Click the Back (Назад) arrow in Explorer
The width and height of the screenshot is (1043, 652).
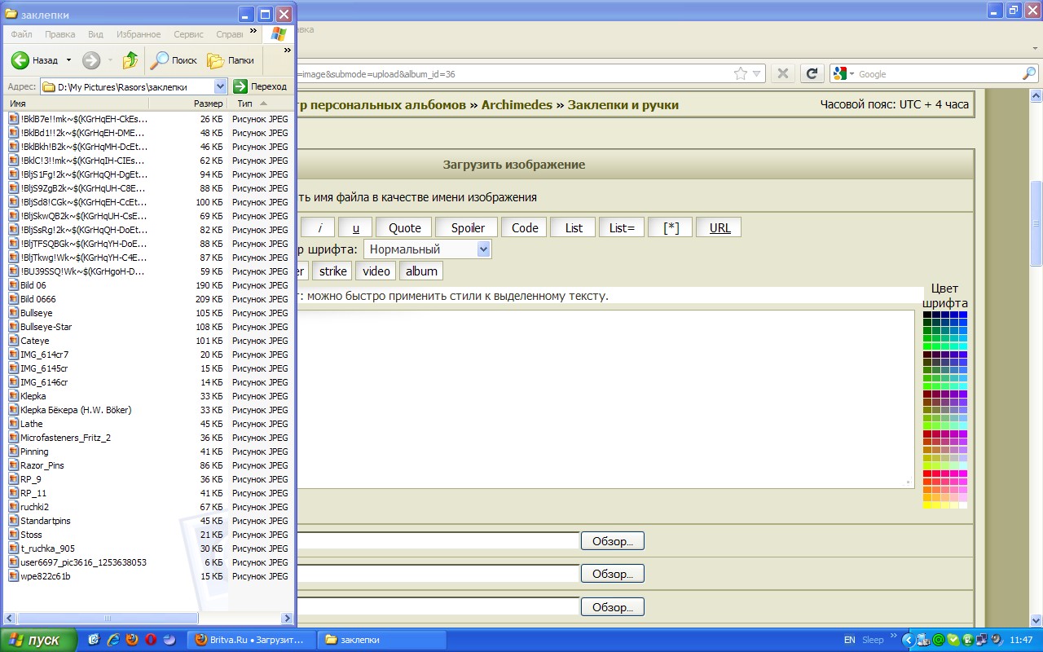point(21,60)
